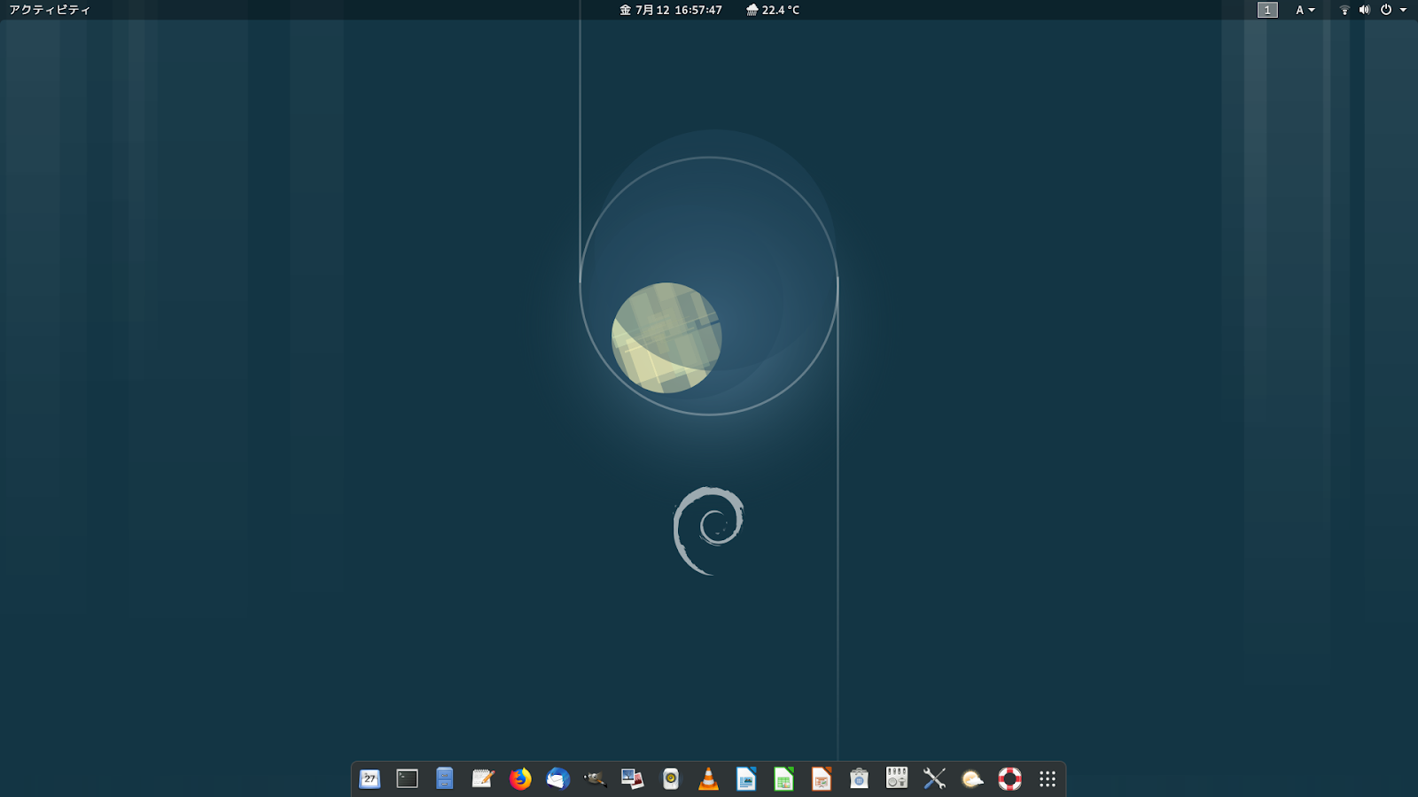
Task: Launch VLC media player
Action: tap(708, 779)
